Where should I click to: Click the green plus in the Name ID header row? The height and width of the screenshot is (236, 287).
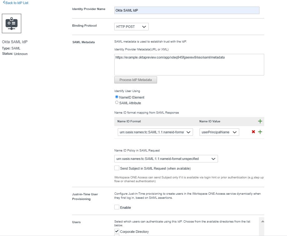(260, 121)
